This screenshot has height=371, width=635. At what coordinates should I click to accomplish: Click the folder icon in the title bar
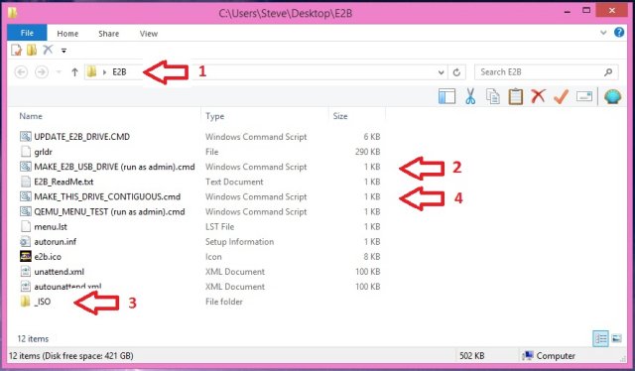(x=13, y=13)
